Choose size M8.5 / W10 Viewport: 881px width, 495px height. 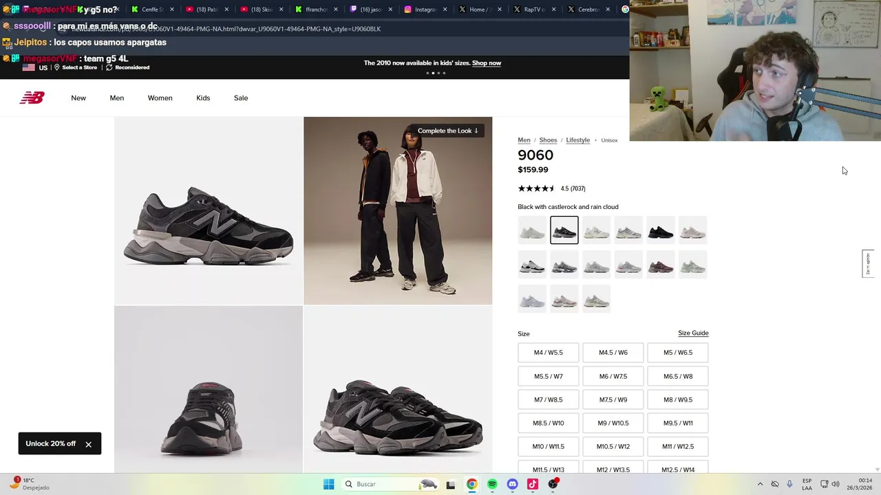(x=549, y=423)
